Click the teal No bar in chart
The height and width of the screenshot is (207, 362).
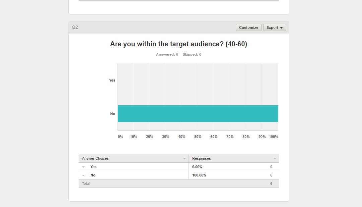[x=198, y=113]
